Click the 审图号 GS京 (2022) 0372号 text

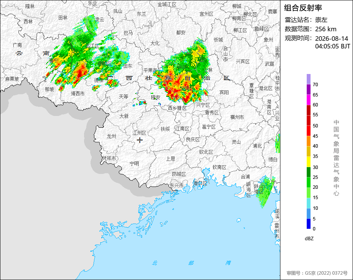click(317, 273)
